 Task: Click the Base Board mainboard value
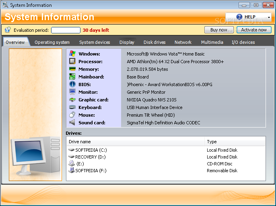tap(138, 77)
